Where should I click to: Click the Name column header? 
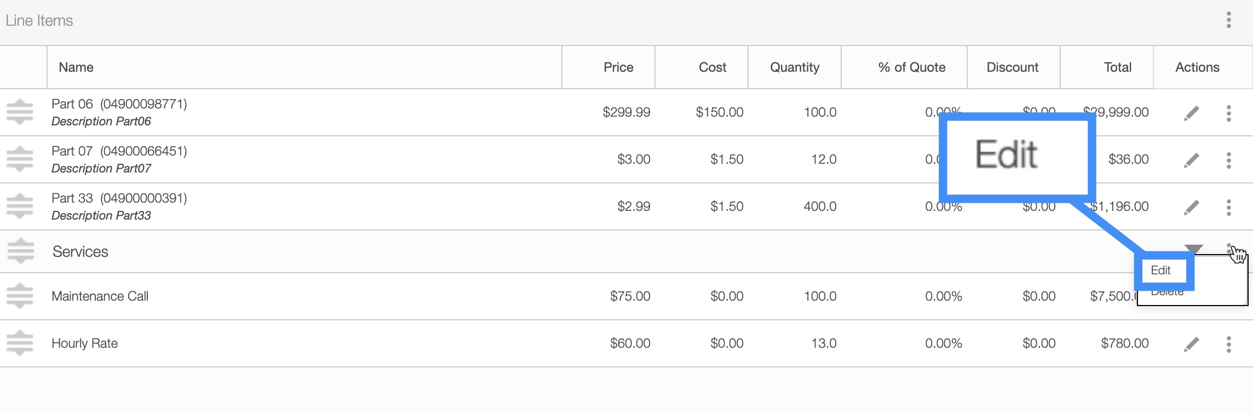[76, 67]
